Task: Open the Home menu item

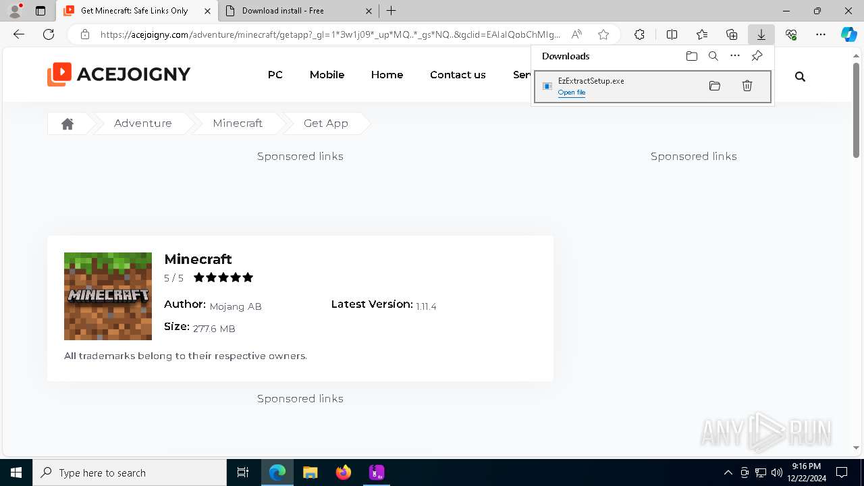Action: point(387,75)
